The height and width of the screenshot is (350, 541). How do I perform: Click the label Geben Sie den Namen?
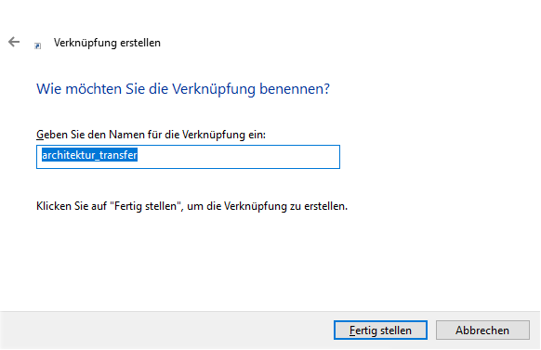151,135
